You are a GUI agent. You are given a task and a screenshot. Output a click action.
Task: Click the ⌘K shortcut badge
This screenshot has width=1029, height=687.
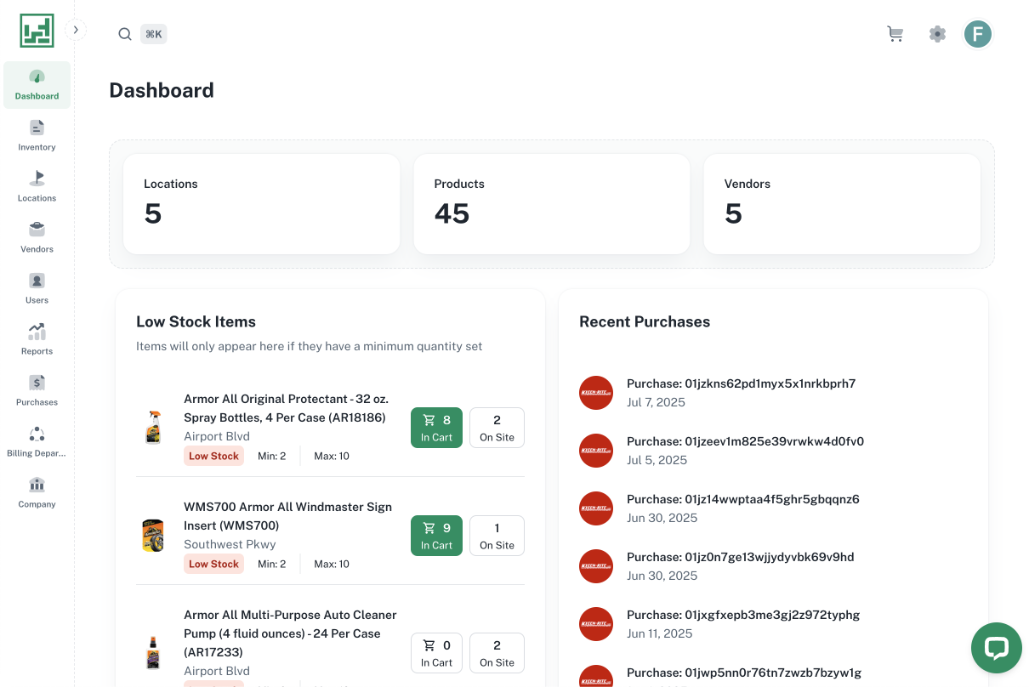pyautogui.click(x=154, y=34)
